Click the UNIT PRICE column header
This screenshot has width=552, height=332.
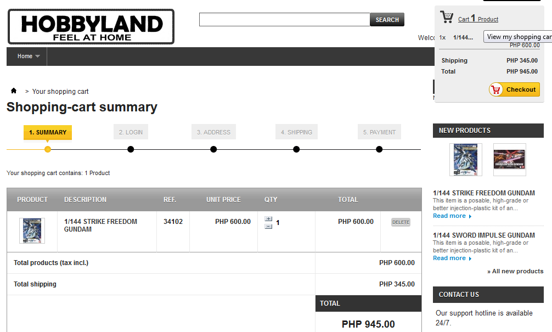pyautogui.click(x=223, y=200)
